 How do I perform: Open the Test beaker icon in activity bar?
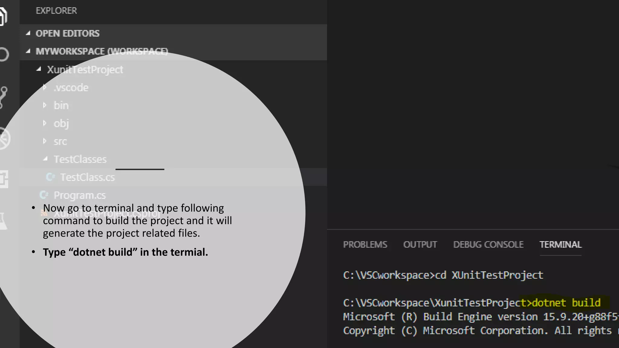pos(3,221)
